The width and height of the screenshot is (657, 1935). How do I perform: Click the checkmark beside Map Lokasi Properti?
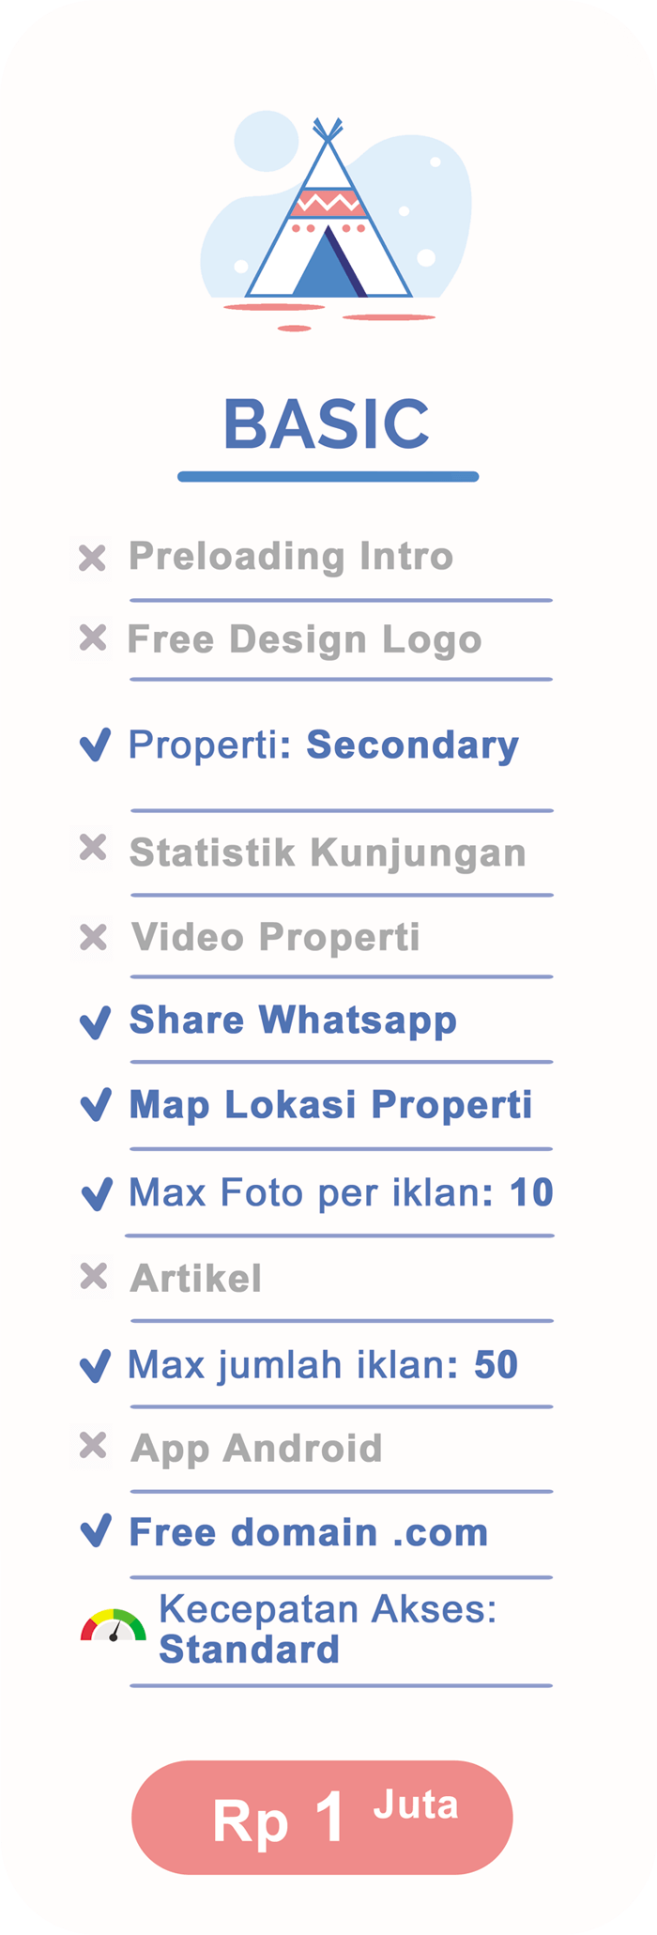click(x=95, y=1105)
